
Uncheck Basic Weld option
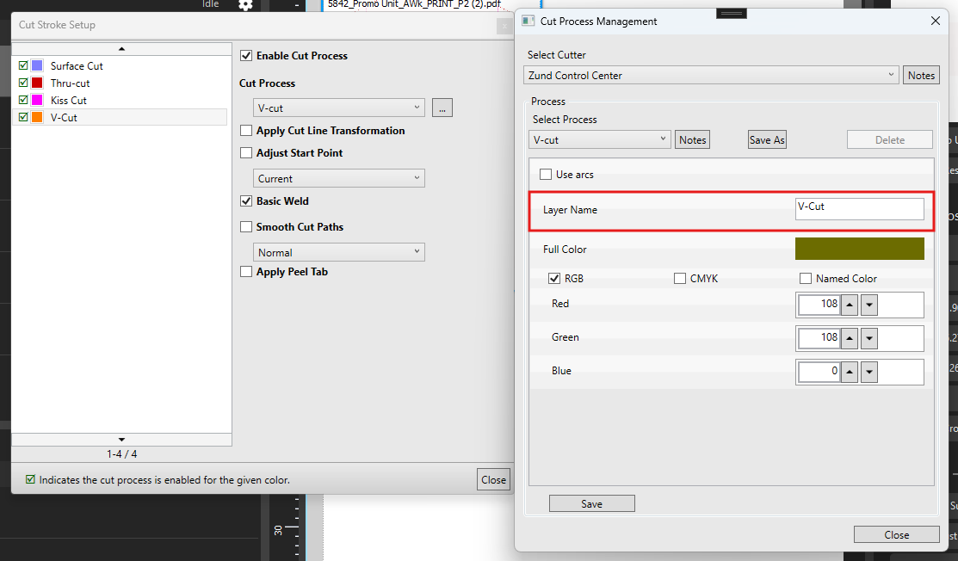246,200
